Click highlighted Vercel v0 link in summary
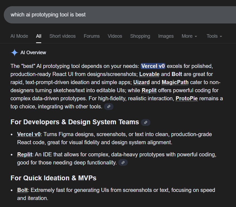This screenshot has height=207, width=236. pos(153,66)
